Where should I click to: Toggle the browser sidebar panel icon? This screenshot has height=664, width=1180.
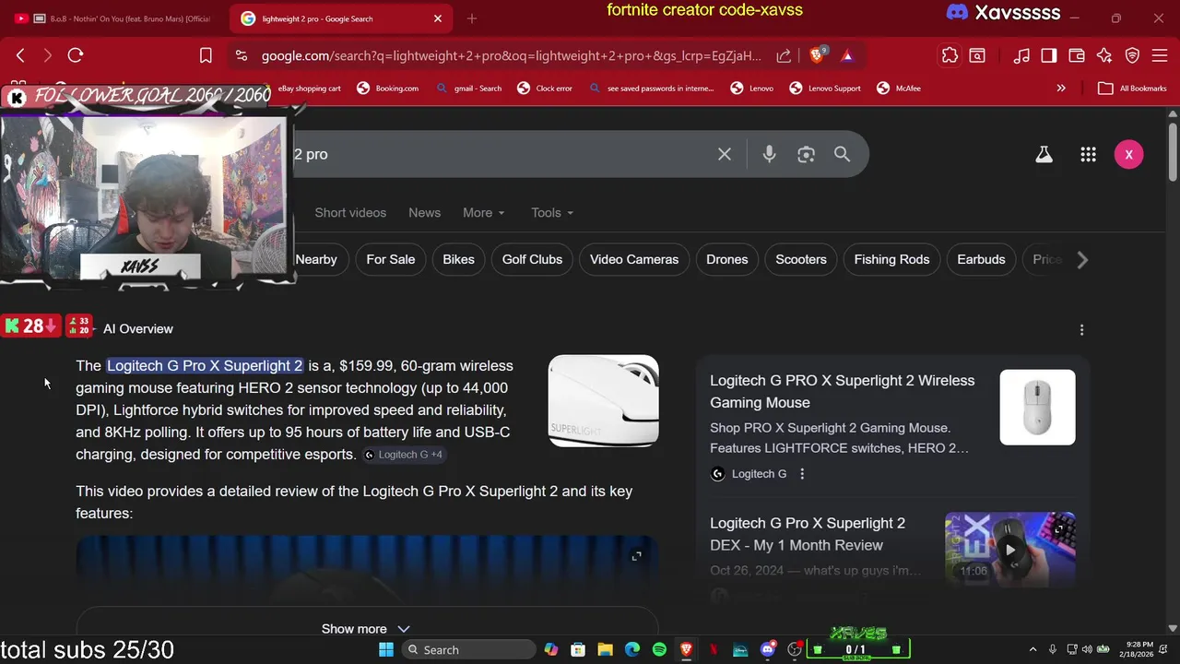[1048, 55]
